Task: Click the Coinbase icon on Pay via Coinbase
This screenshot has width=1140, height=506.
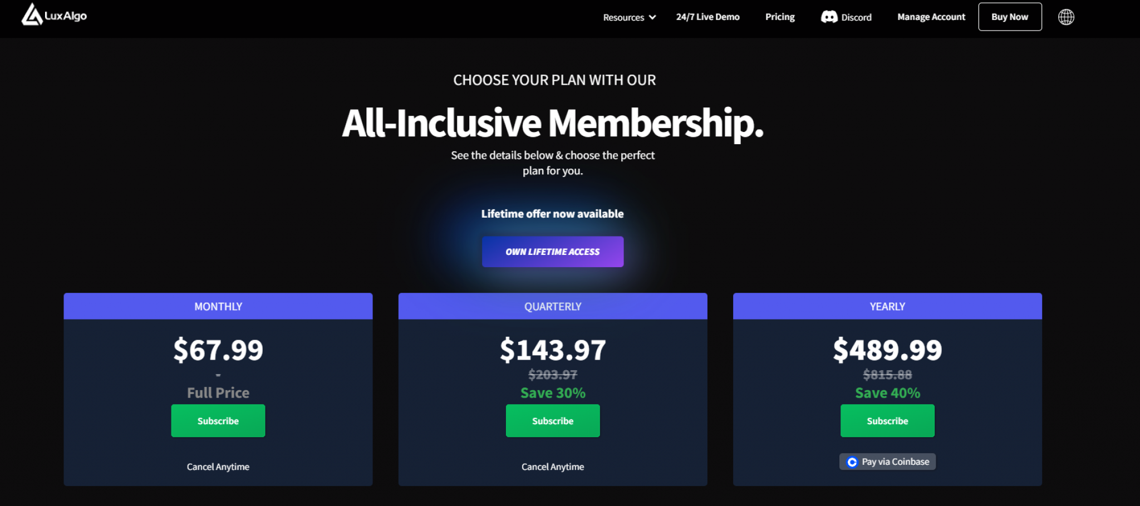Action: click(x=851, y=461)
